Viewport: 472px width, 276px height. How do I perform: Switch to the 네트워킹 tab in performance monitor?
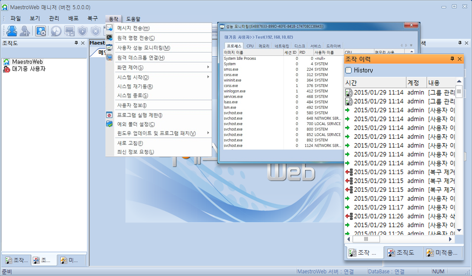click(x=282, y=46)
